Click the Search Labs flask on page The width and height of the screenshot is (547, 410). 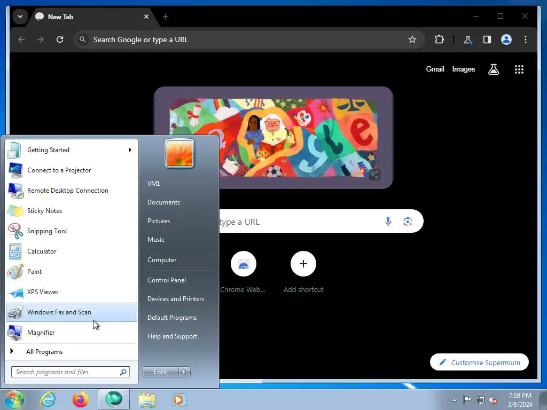tap(493, 69)
